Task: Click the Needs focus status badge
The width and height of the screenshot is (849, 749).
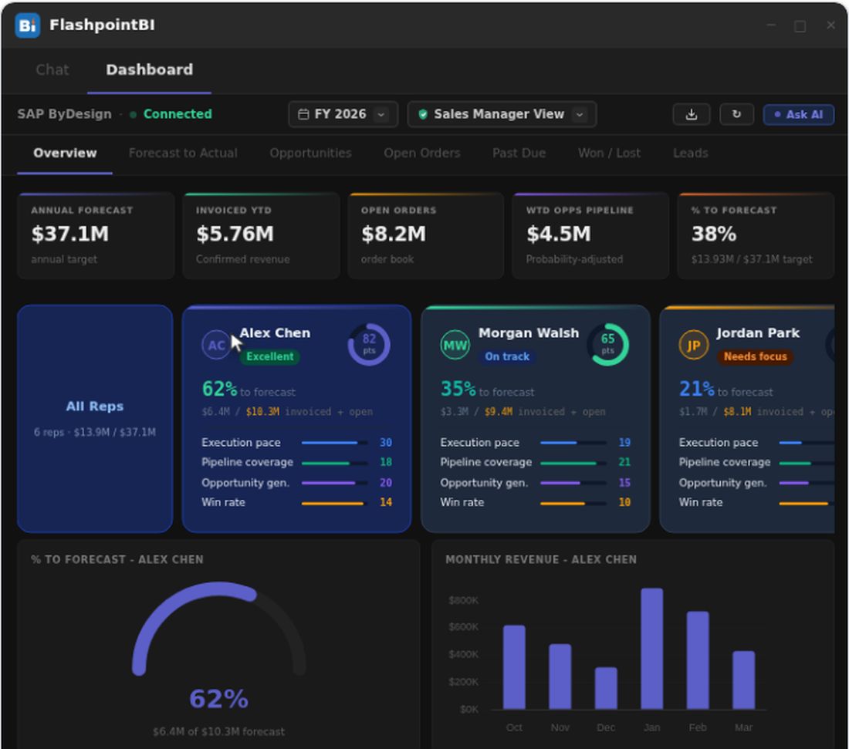Action: [756, 356]
